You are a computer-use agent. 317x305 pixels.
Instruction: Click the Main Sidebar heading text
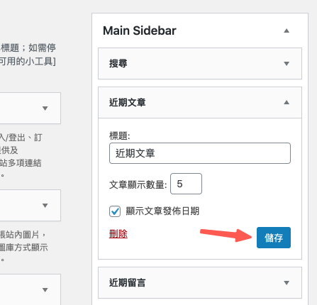point(140,30)
